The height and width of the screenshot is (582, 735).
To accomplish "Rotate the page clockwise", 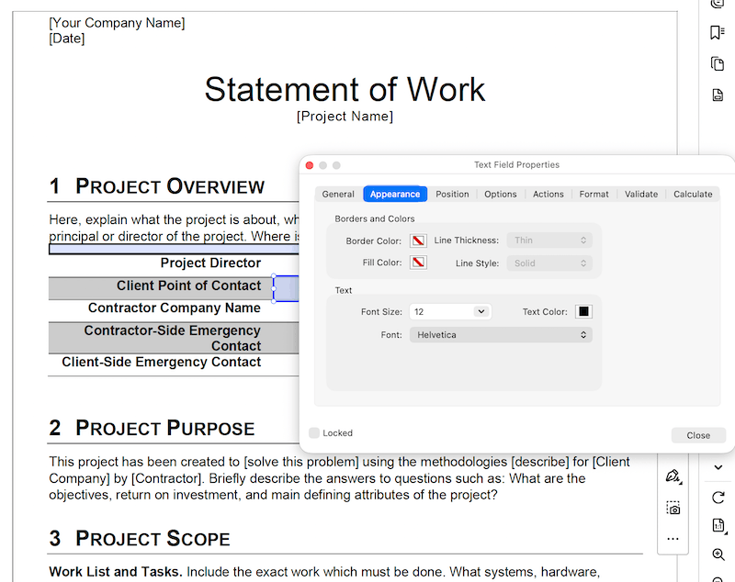I will [x=718, y=498].
